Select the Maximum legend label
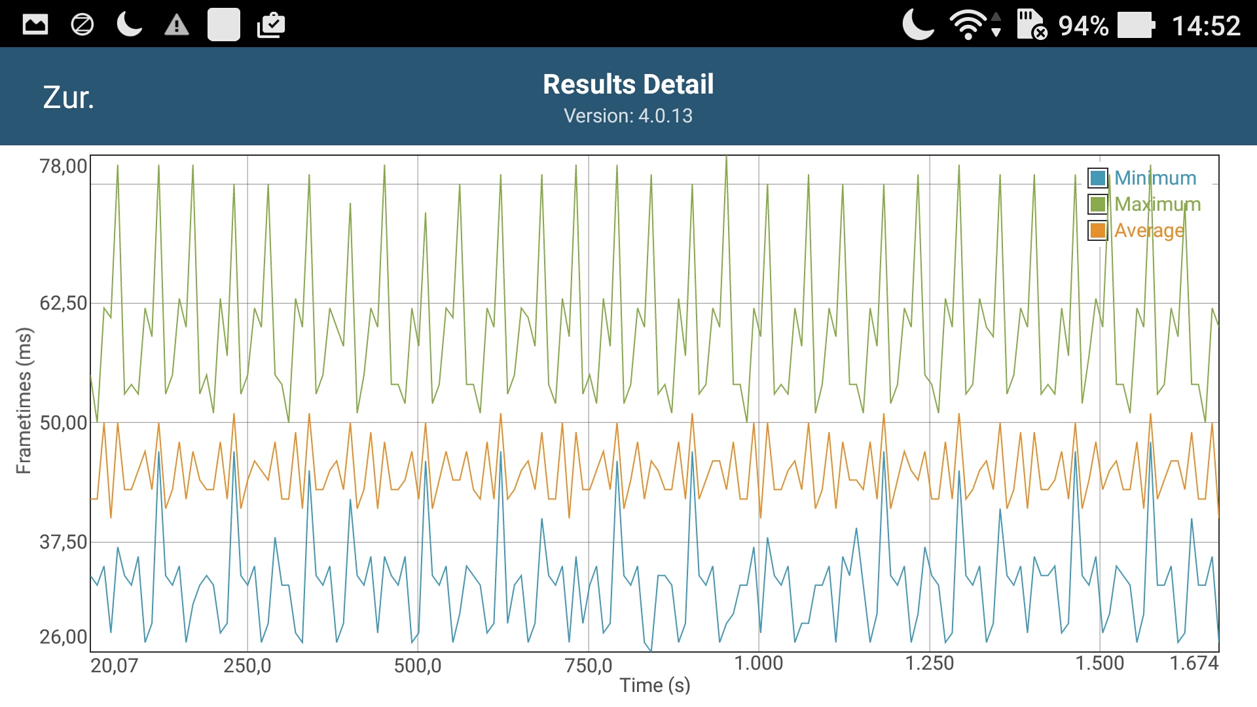 (x=1157, y=204)
